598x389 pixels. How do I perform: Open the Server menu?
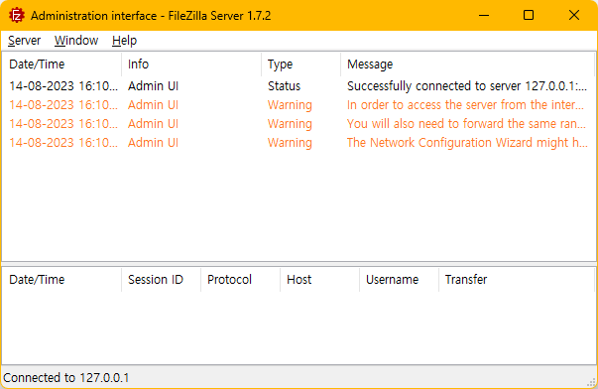point(24,41)
